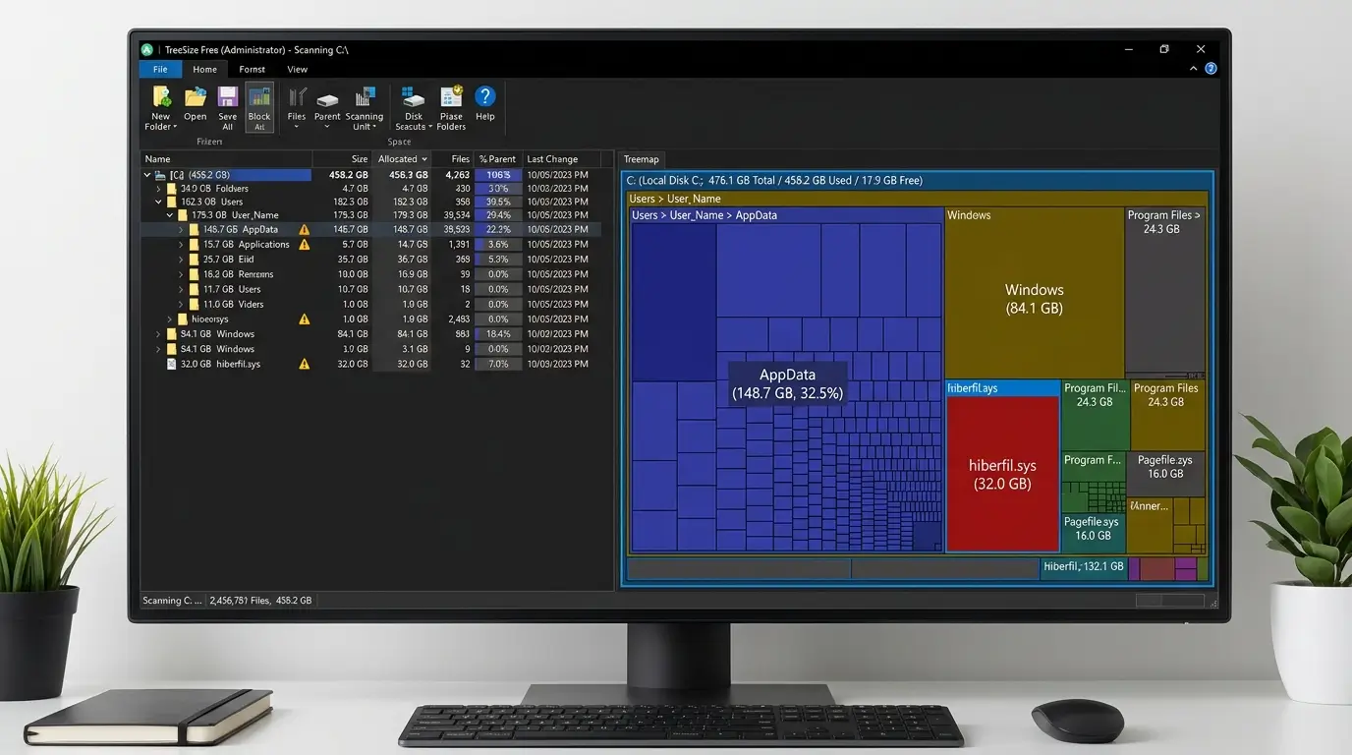Collapse the User_Name tree node

pos(170,215)
